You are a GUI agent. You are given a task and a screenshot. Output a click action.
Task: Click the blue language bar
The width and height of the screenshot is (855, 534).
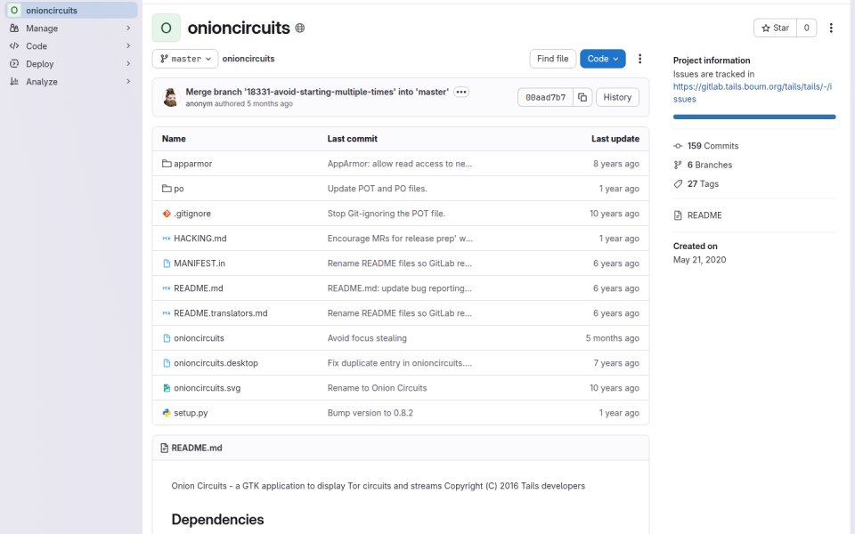tap(754, 117)
